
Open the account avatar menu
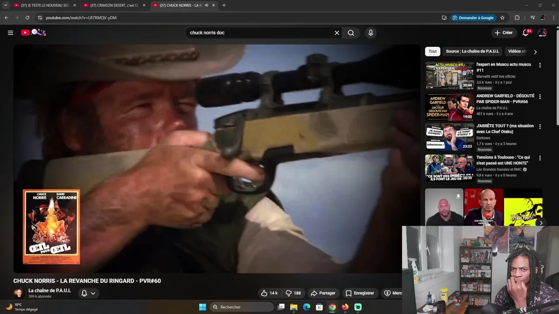point(542,33)
